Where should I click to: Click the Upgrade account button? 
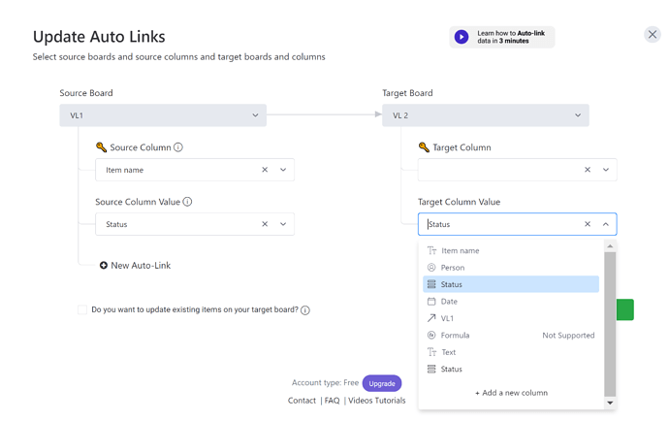click(x=382, y=383)
